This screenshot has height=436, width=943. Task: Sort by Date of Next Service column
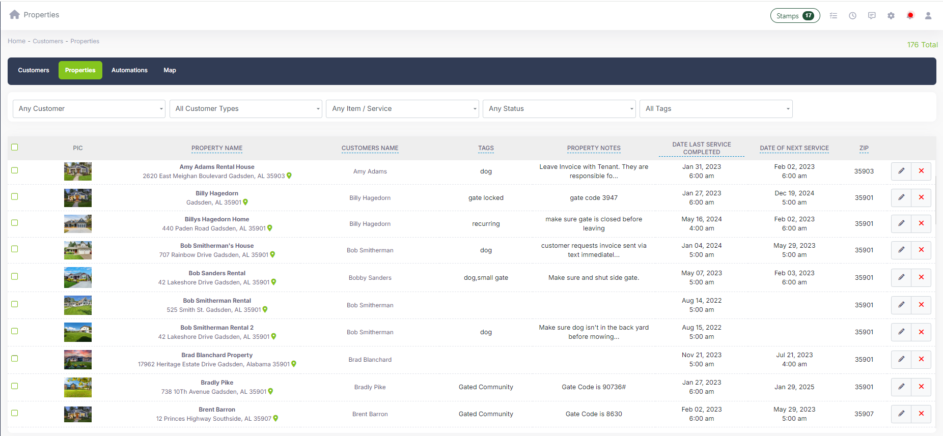point(794,148)
